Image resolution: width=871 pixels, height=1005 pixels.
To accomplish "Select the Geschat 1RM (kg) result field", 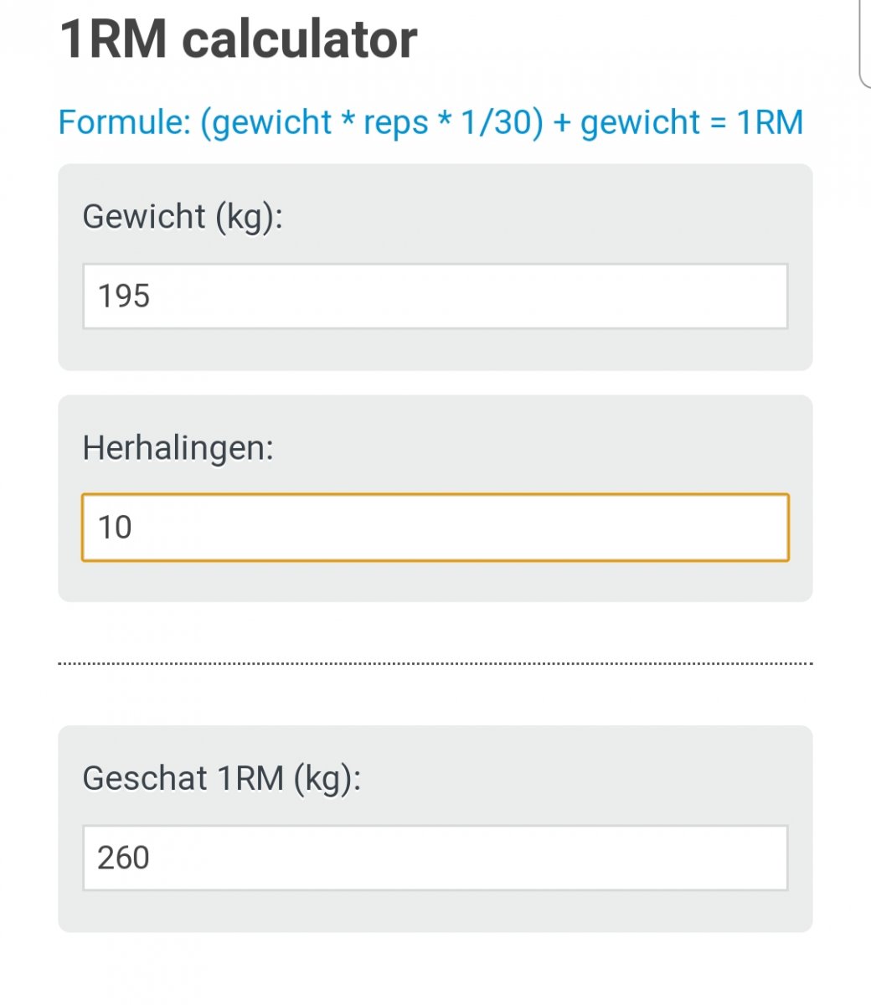I will pyautogui.click(x=435, y=858).
